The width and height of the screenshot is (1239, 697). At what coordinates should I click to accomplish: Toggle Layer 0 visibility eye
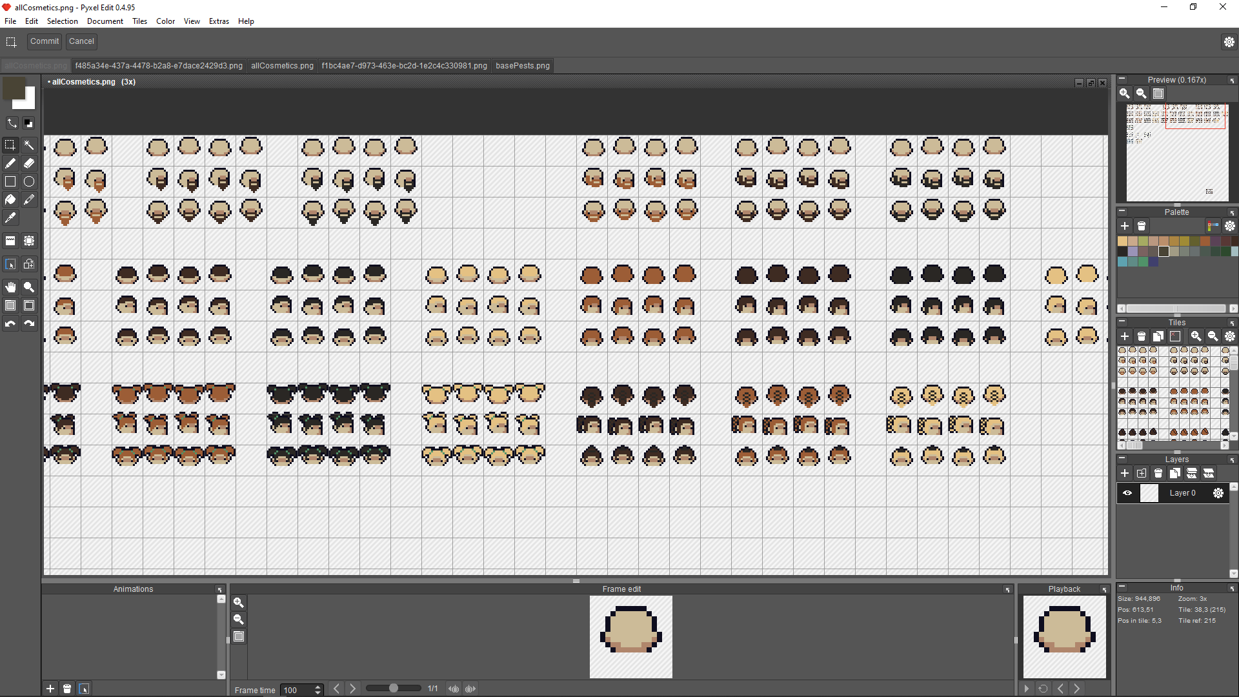(x=1127, y=493)
